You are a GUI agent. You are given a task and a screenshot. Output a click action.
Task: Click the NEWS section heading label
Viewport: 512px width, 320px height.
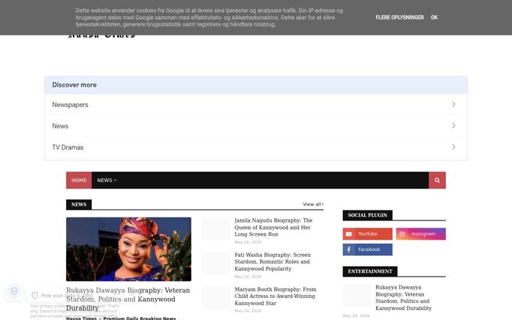(x=79, y=204)
